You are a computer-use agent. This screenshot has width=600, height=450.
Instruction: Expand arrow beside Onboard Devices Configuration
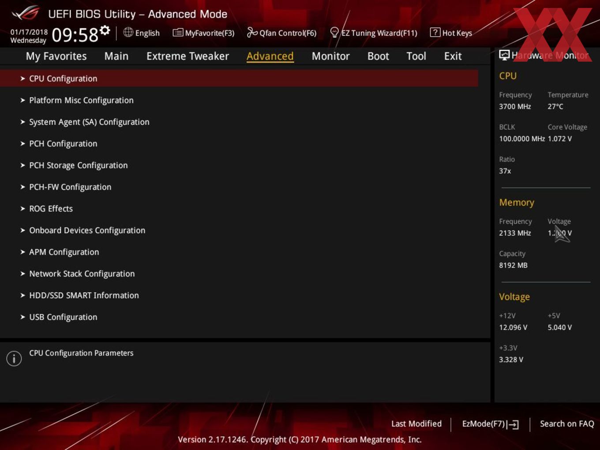click(22, 230)
